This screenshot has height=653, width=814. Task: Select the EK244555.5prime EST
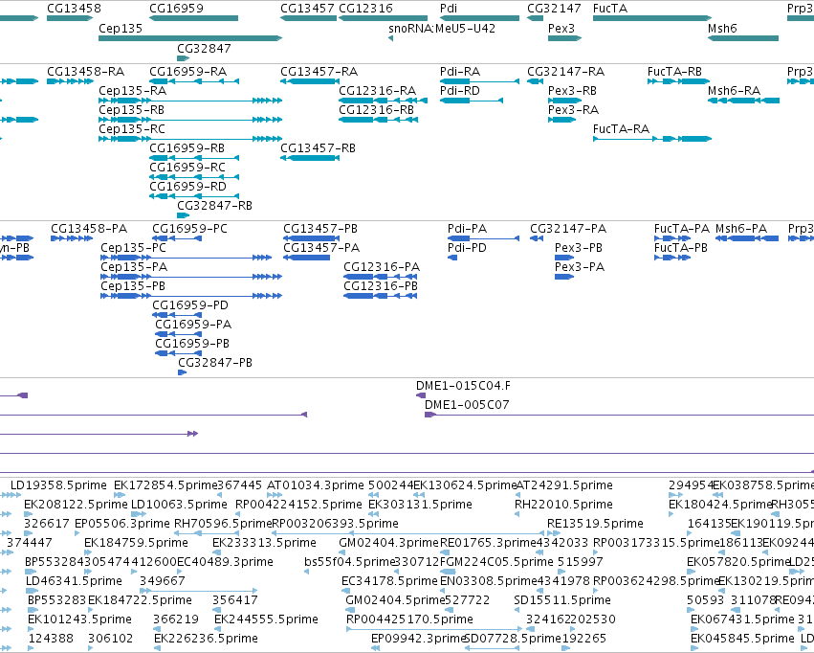pos(266,619)
